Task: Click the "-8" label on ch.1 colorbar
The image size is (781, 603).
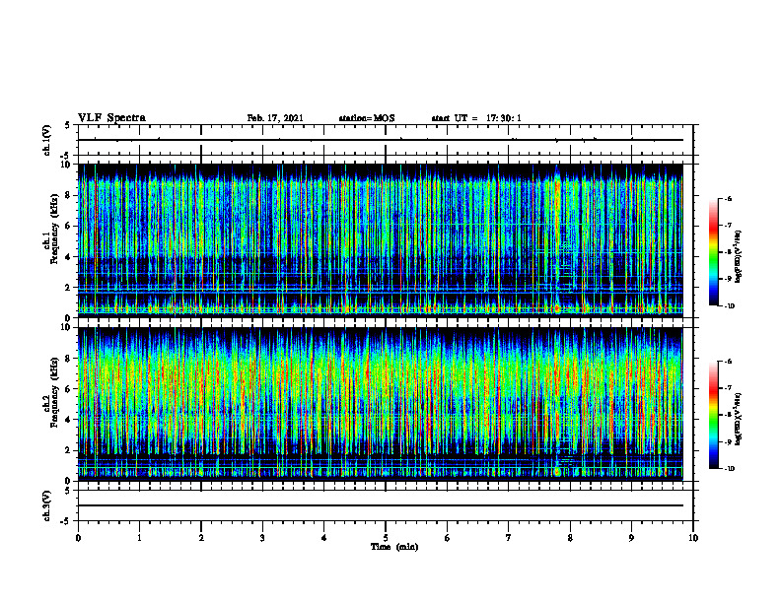Action: [x=728, y=252]
